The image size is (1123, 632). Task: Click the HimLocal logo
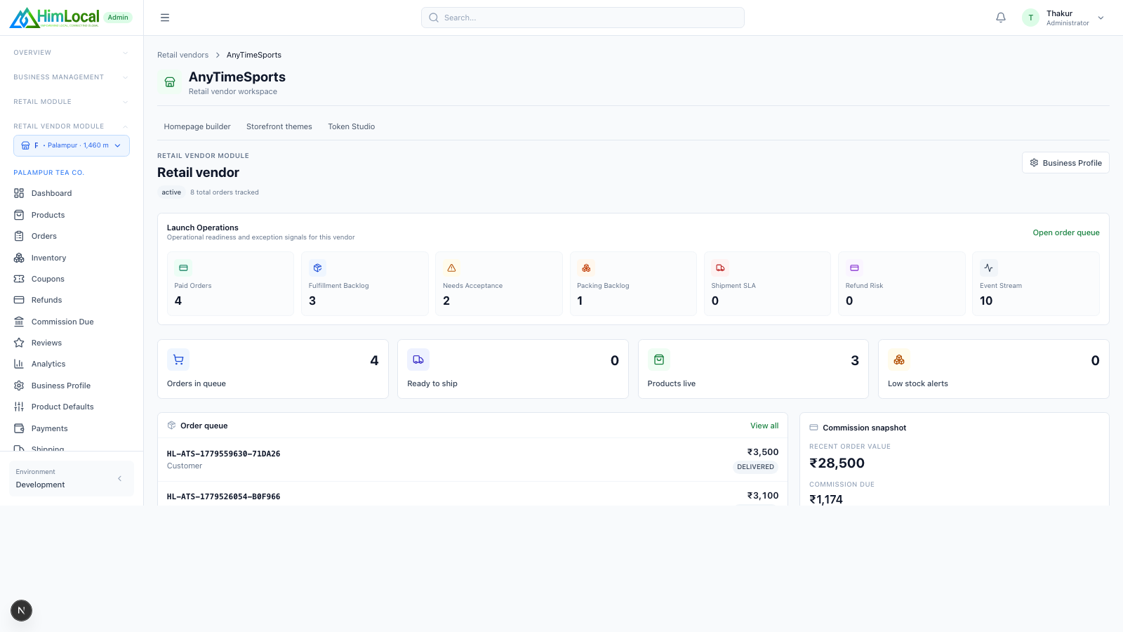click(x=55, y=18)
